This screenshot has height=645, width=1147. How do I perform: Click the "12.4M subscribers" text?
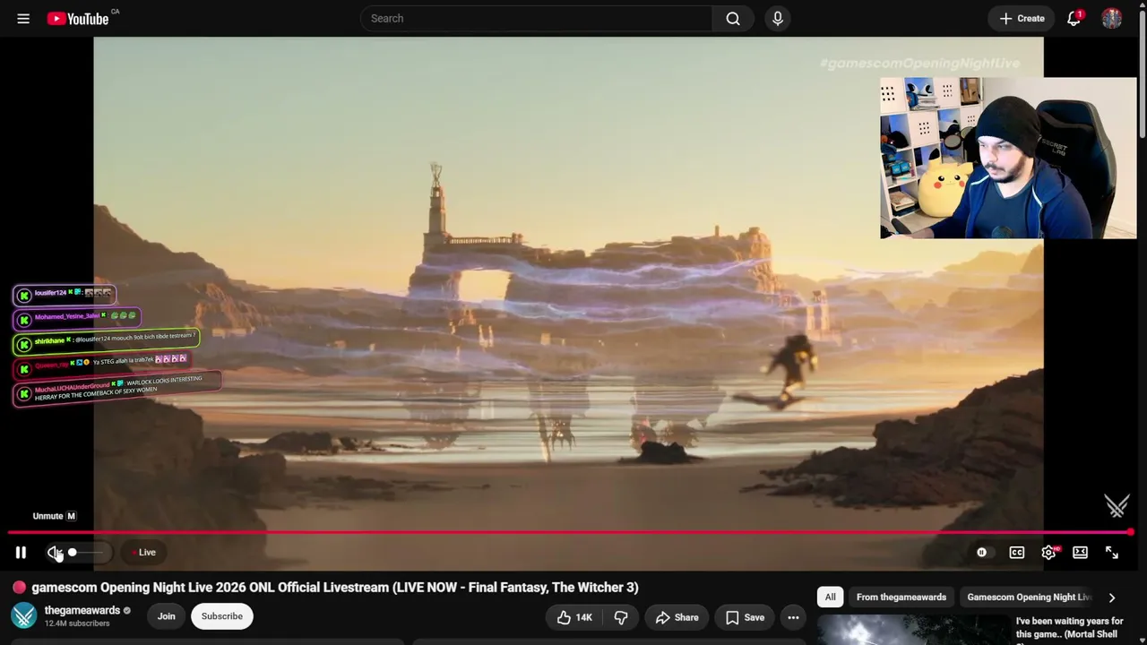tap(77, 623)
